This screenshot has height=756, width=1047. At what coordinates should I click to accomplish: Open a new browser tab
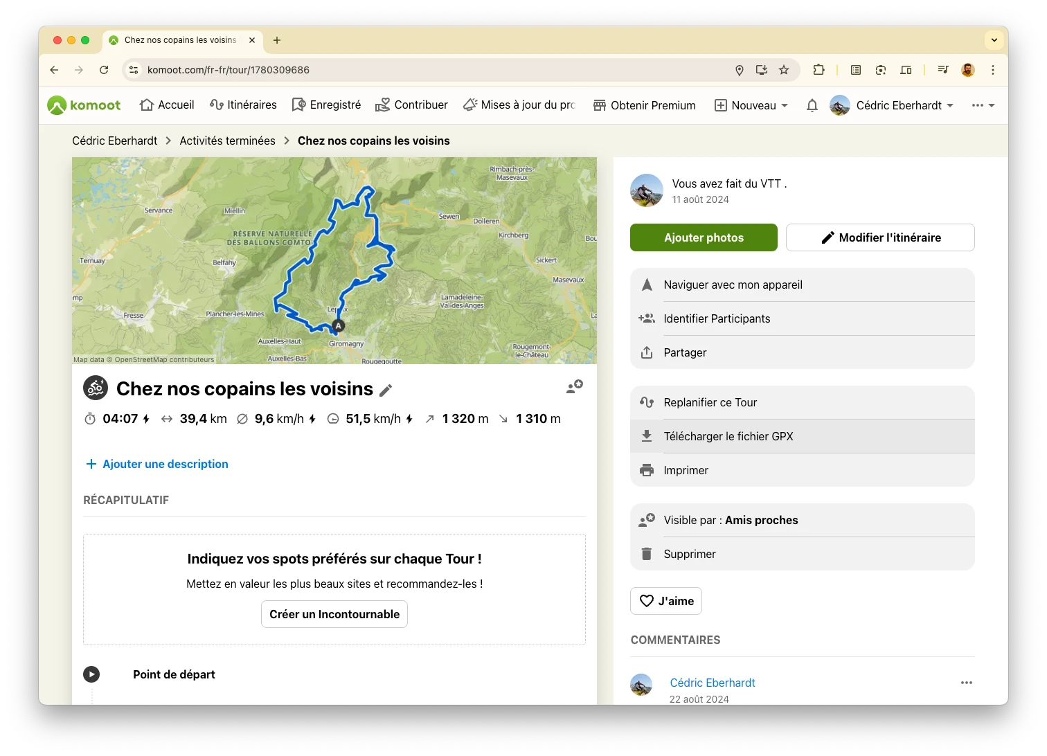coord(277,40)
